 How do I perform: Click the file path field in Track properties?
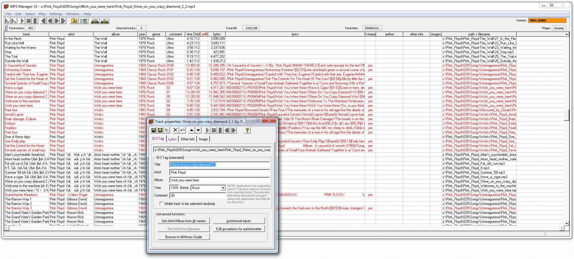tap(212, 150)
